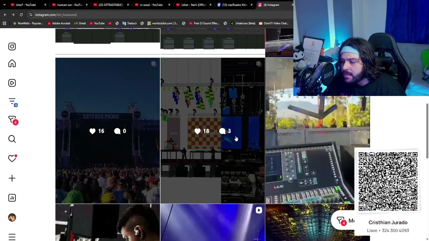429x241 pixels.
Task: Open the colorful stage design post
Action: click(x=212, y=131)
